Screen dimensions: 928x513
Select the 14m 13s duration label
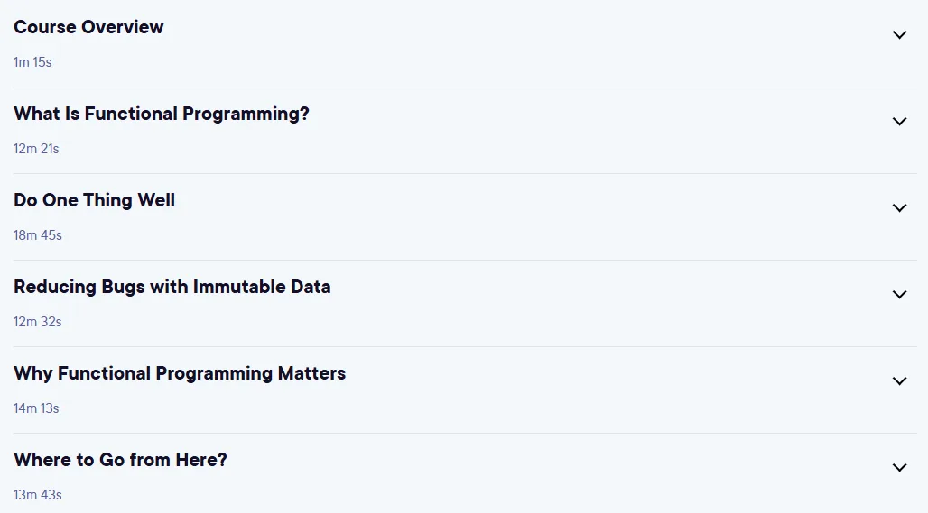pyautogui.click(x=36, y=408)
